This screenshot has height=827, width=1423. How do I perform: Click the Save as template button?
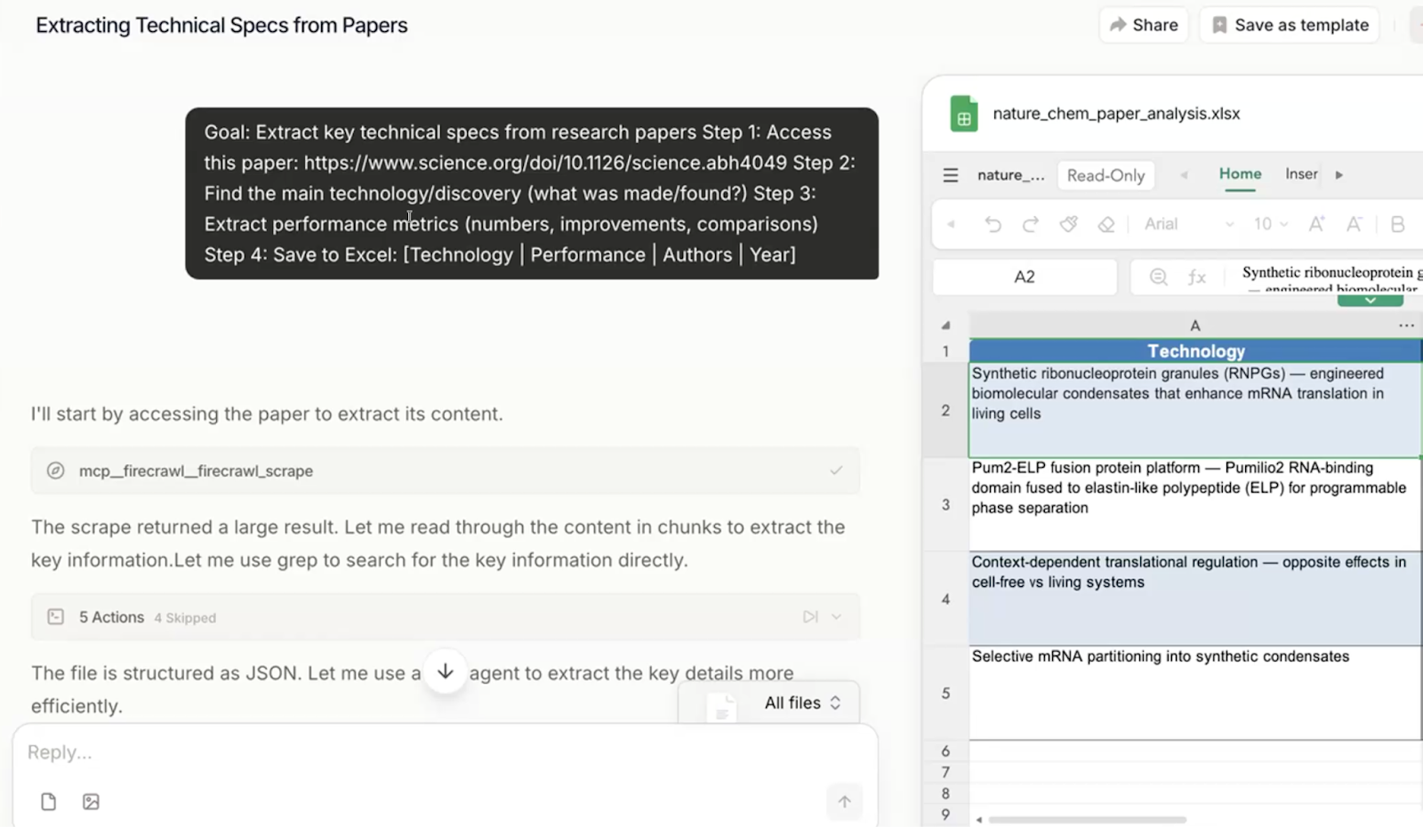point(1290,25)
